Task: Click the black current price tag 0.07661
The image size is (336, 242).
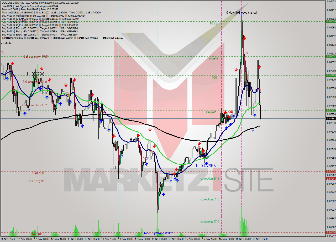Action: [x=331, y=118]
